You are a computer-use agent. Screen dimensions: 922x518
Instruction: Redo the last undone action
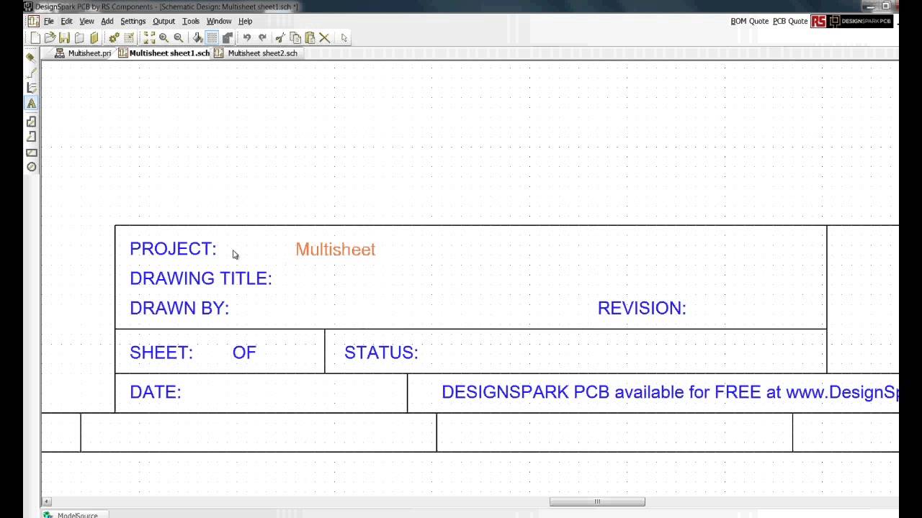coord(262,38)
